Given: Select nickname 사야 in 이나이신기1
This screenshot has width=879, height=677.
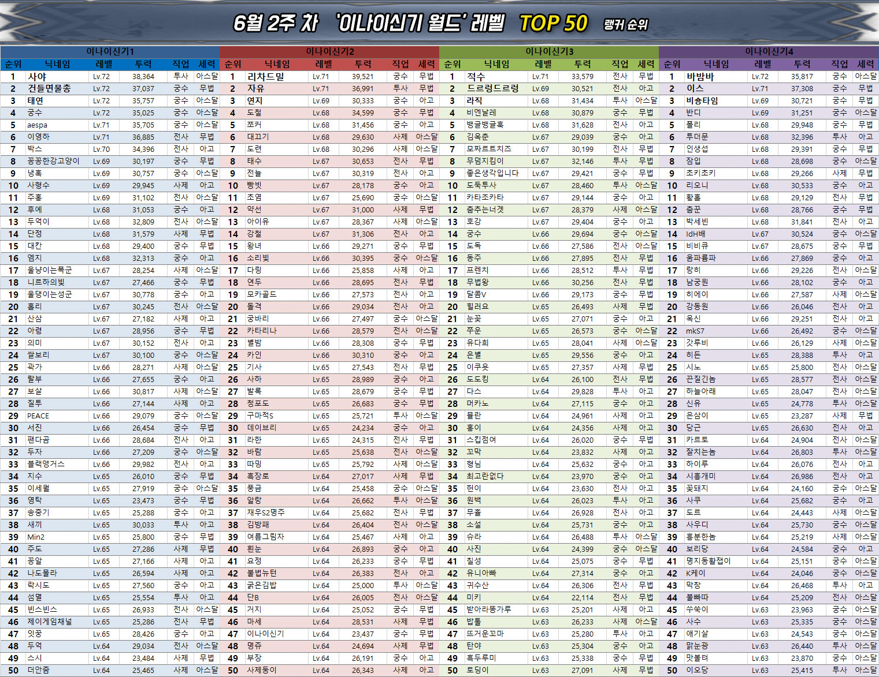Looking at the screenshot, I should pos(36,76).
